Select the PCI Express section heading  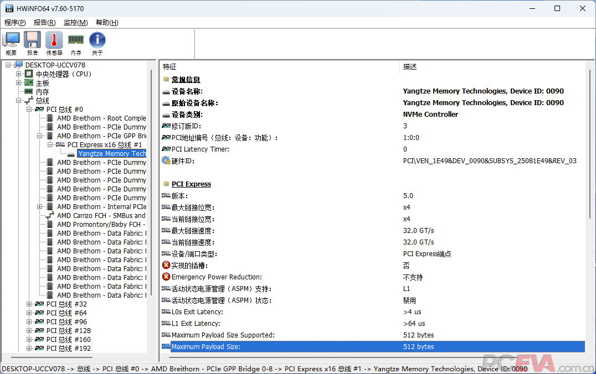pos(191,184)
